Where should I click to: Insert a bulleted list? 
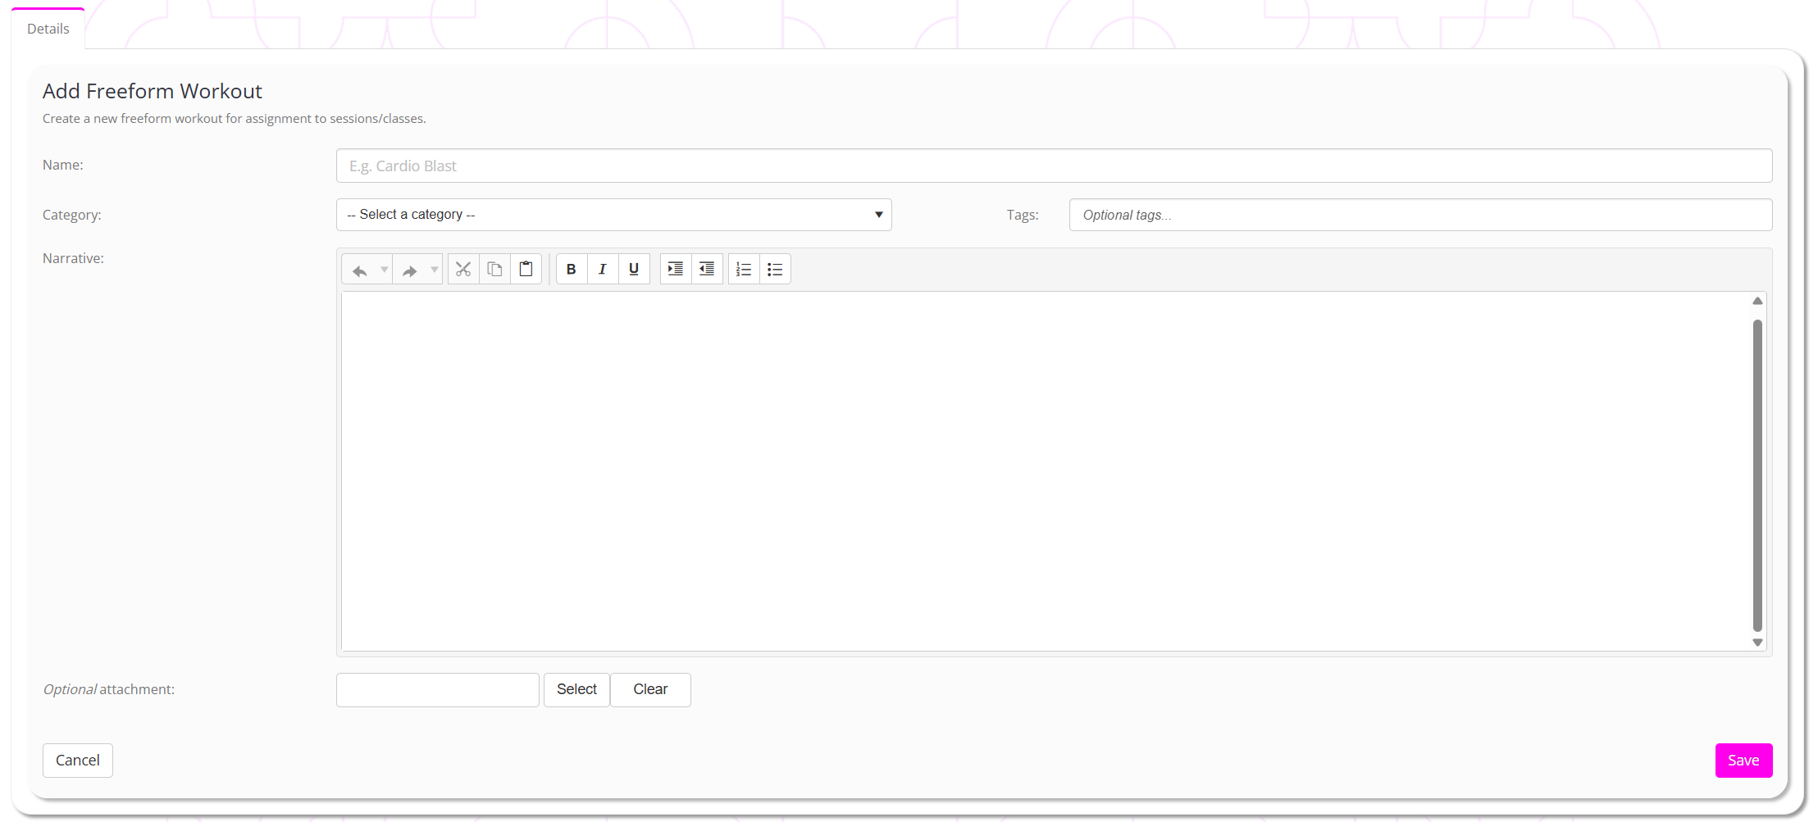(775, 270)
